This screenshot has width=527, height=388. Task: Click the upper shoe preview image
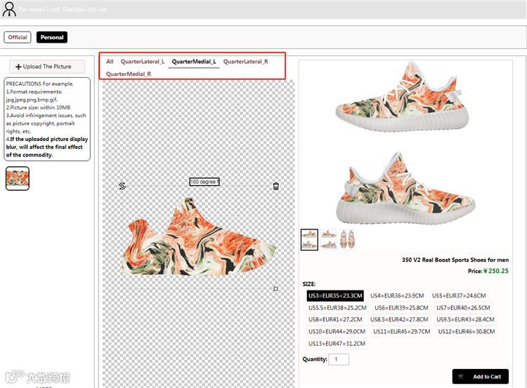402,95
